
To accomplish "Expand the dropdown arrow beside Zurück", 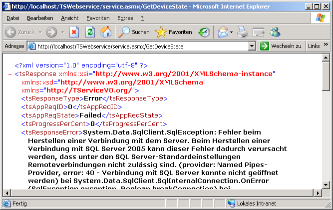I will (39, 32).
